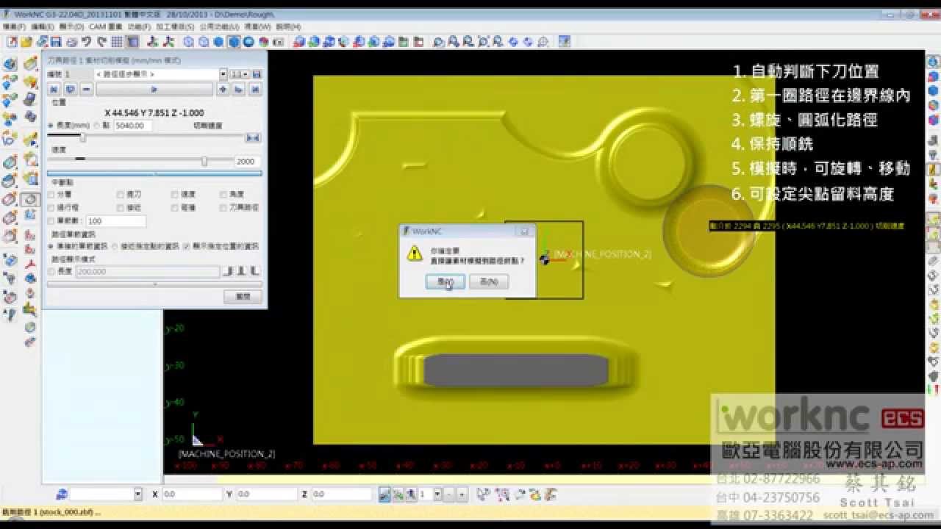The width and height of the screenshot is (941, 529).
Task: Enable the 刀具路徑 checkbox
Action: pyautogui.click(x=223, y=208)
